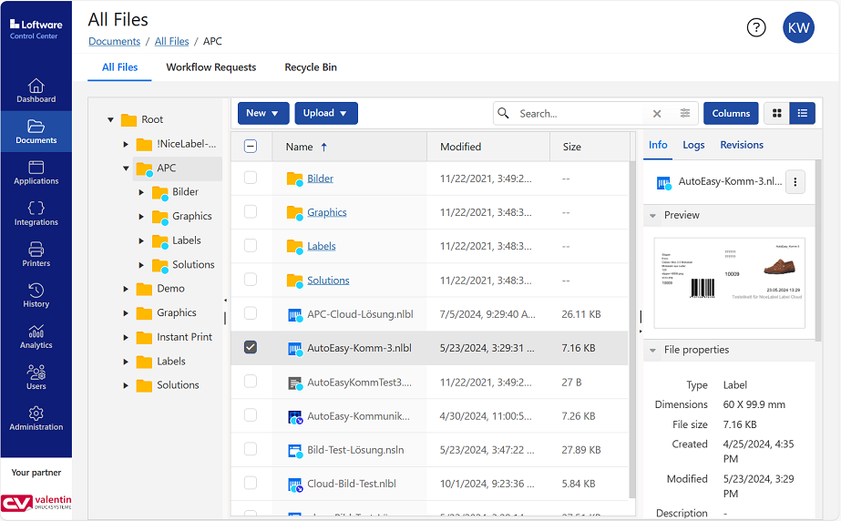
Task: Switch to the Recycle Bin tab
Action: tap(311, 67)
